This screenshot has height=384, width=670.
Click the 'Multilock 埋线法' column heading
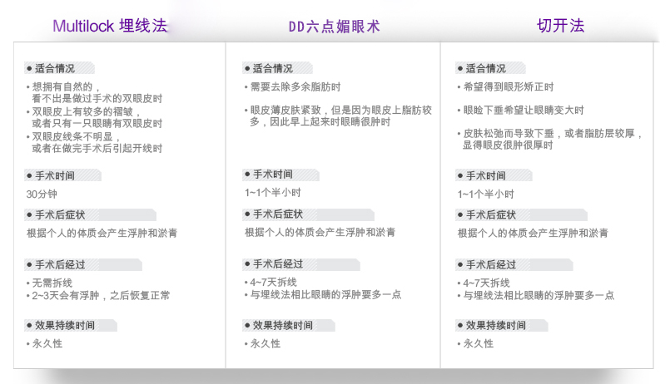(110, 26)
